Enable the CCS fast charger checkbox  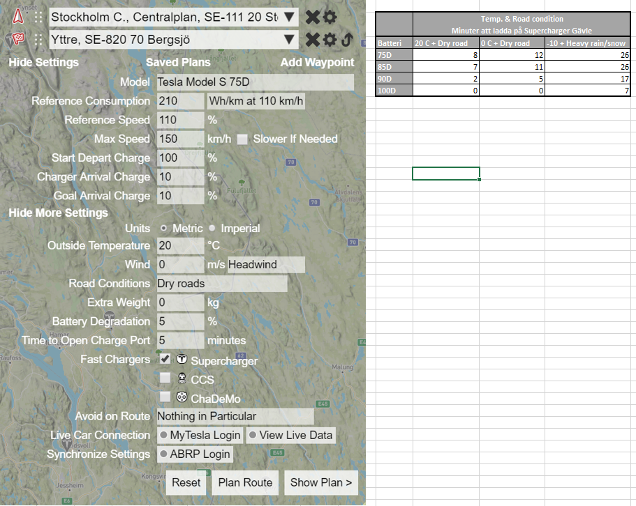pos(165,378)
